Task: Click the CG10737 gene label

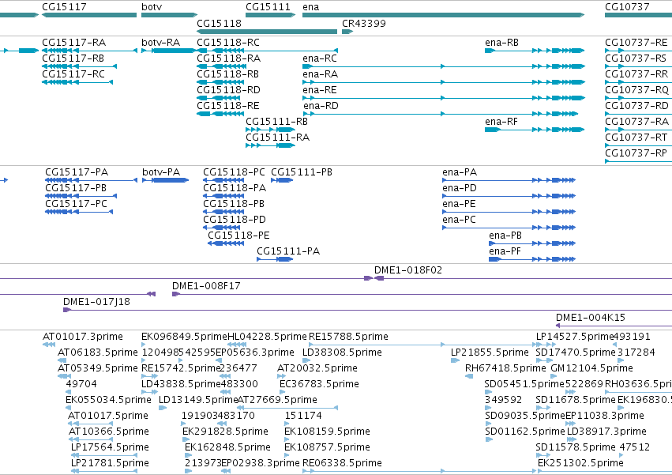Action: click(x=627, y=7)
